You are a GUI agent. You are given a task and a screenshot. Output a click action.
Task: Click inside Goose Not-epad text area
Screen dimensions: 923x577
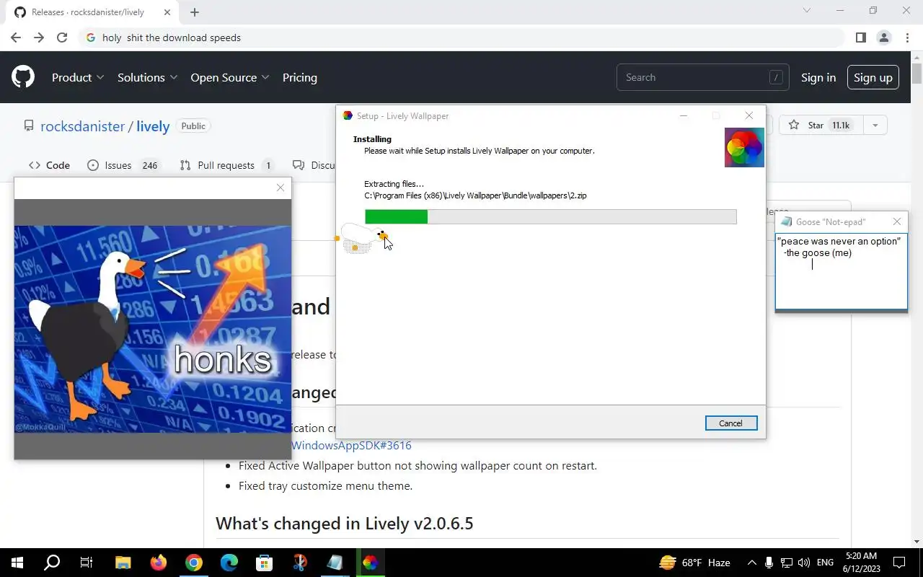pos(842,270)
